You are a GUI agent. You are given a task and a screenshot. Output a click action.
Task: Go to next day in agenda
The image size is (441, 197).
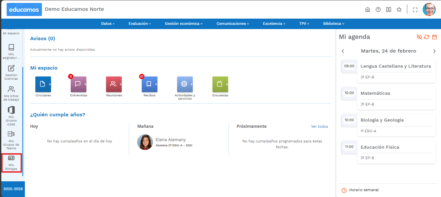[434, 51]
